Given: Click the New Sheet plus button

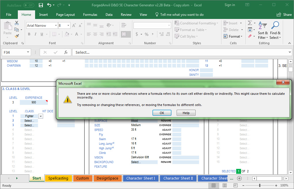Looking at the screenshot, I should [239, 178].
